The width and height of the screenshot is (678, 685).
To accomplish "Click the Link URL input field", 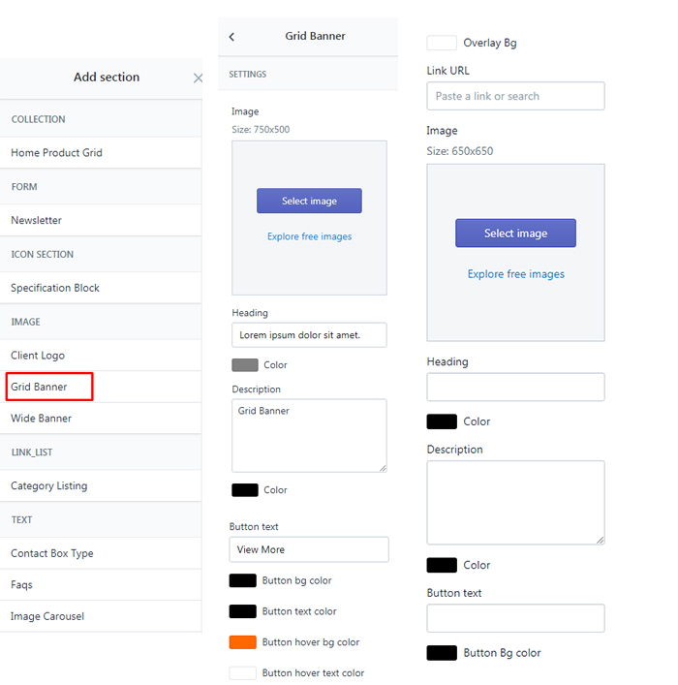I will [x=515, y=96].
